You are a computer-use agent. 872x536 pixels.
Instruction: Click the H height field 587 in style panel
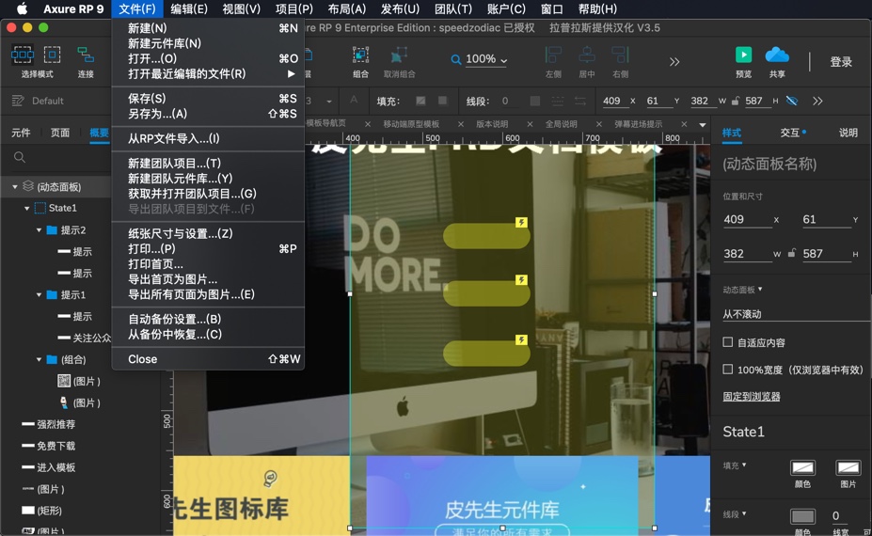(x=827, y=254)
